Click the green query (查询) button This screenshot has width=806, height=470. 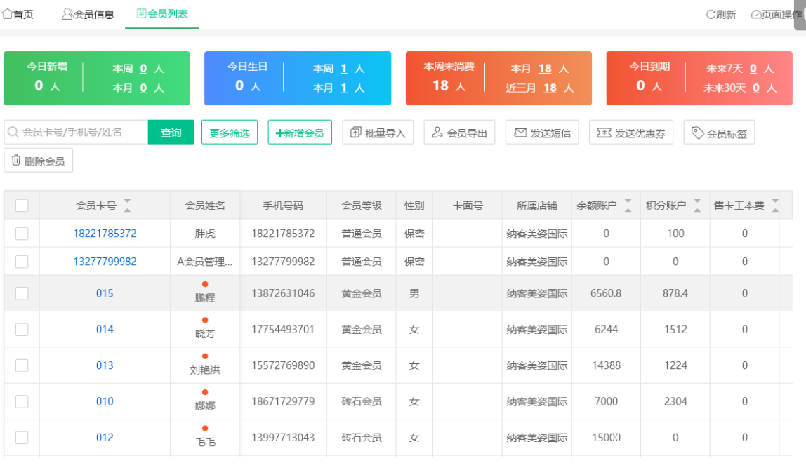(x=171, y=133)
